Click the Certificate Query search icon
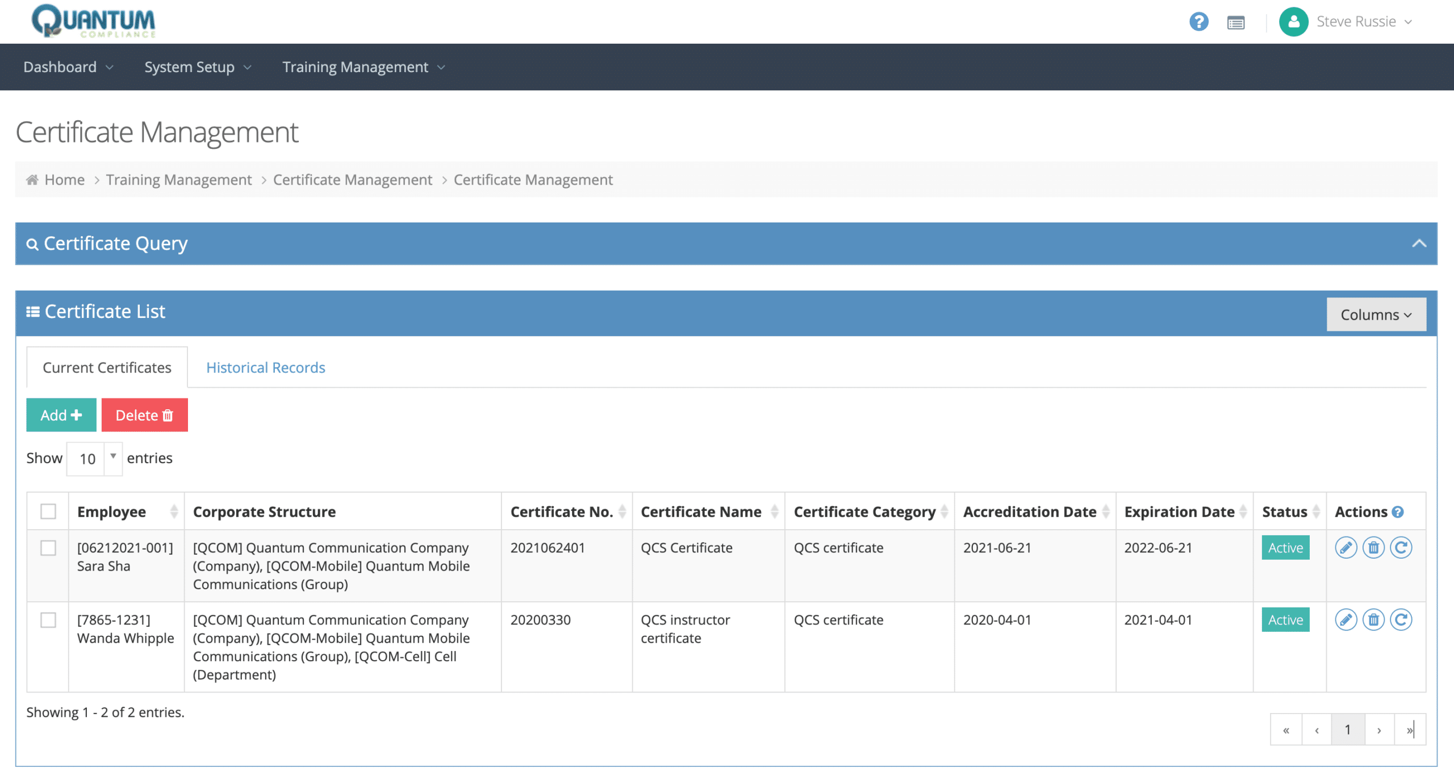The width and height of the screenshot is (1454, 776). coord(32,244)
